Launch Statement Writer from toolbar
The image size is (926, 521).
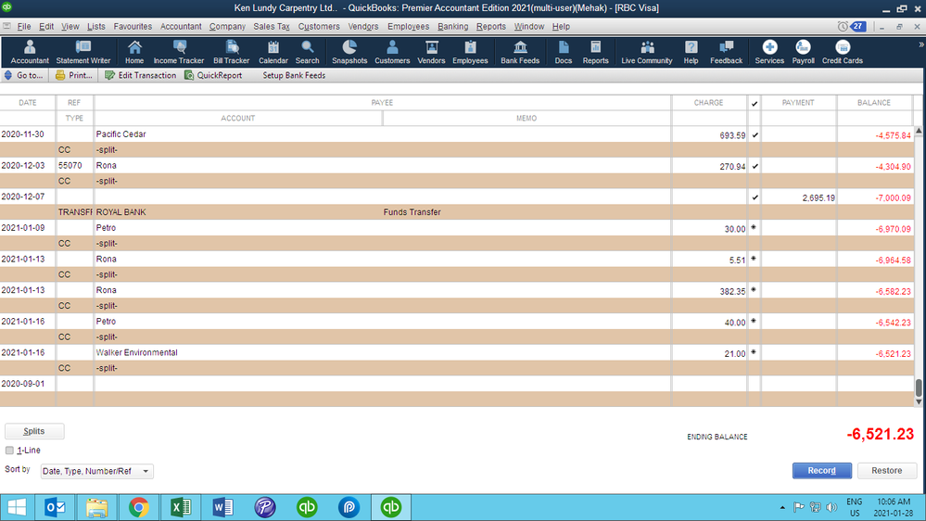83,52
